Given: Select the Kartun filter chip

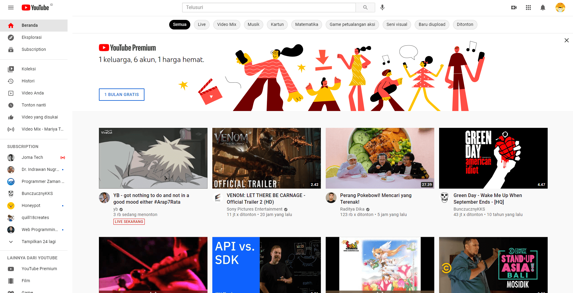Looking at the screenshot, I should click(277, 25).
